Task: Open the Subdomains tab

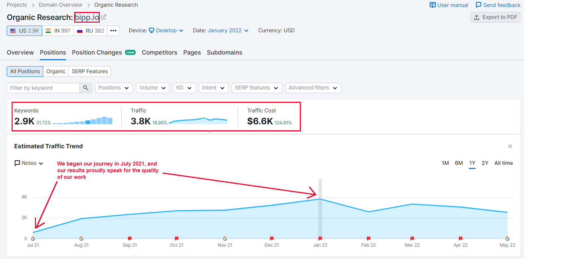Action: [x=224, y=53]
